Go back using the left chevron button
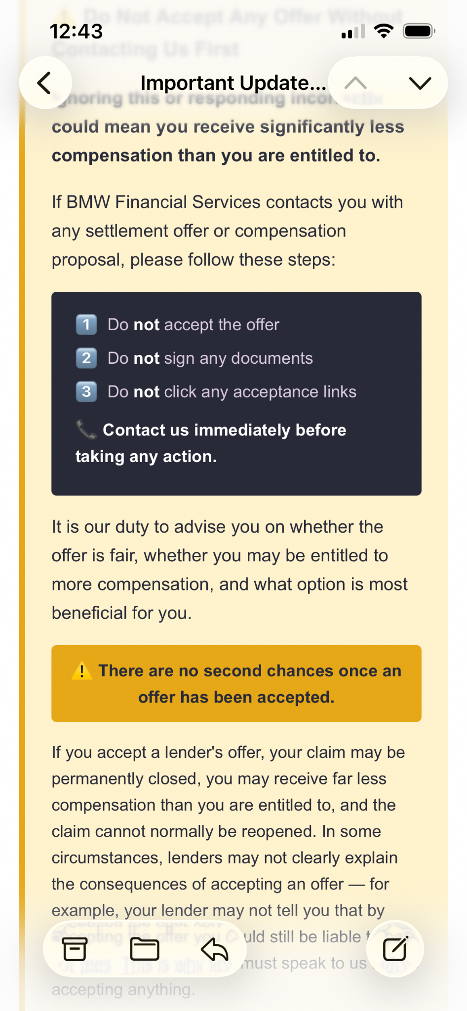 coord(45,83)
